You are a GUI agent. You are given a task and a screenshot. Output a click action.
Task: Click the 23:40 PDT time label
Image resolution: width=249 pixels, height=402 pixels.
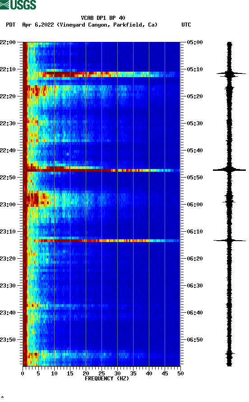(8, 313)
